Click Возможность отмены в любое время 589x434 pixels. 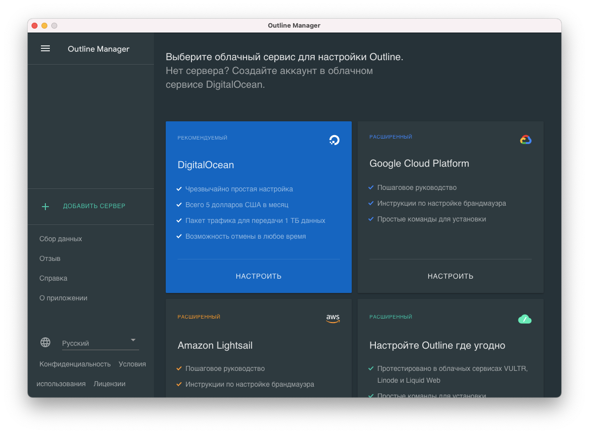[x=246, y=236]
